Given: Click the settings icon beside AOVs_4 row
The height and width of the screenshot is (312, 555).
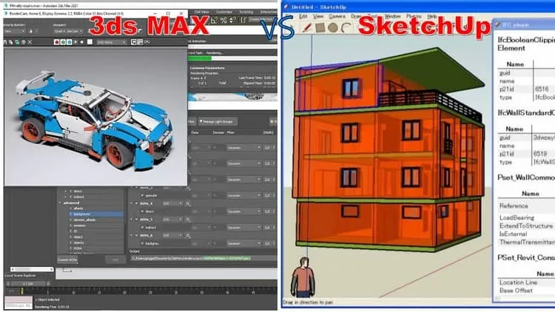Looking at the screenshot, I should (188, 204).
